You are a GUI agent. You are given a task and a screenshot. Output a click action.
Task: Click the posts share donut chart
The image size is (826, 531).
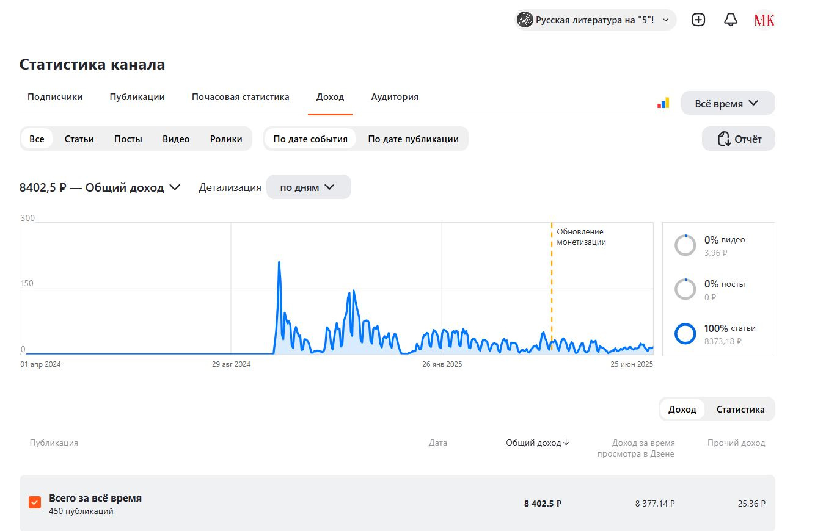(685, 289)
